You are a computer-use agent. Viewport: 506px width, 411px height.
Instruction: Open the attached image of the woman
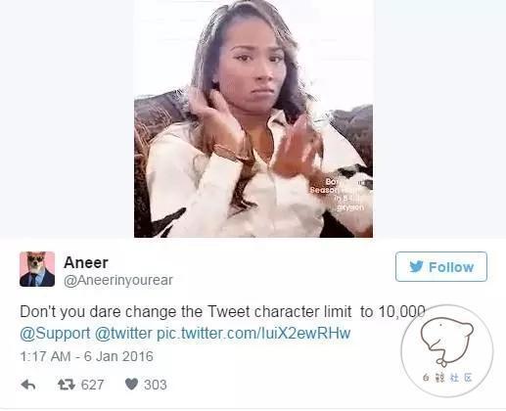pyautogui.click(x=253, y=118)
